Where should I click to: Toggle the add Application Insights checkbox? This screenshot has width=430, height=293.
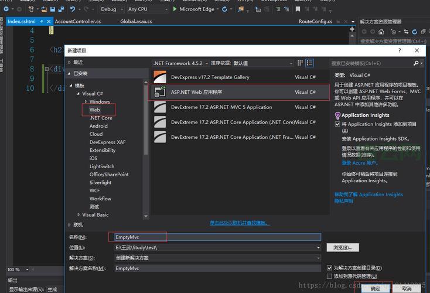(x=337, y=124)
